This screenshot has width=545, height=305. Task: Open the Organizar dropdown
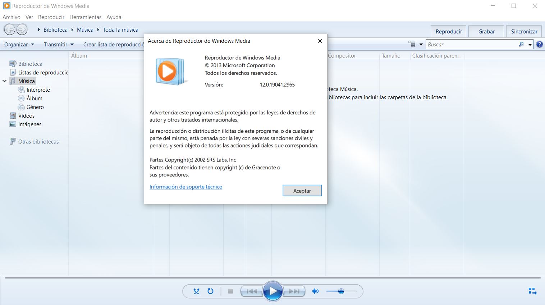19,45
